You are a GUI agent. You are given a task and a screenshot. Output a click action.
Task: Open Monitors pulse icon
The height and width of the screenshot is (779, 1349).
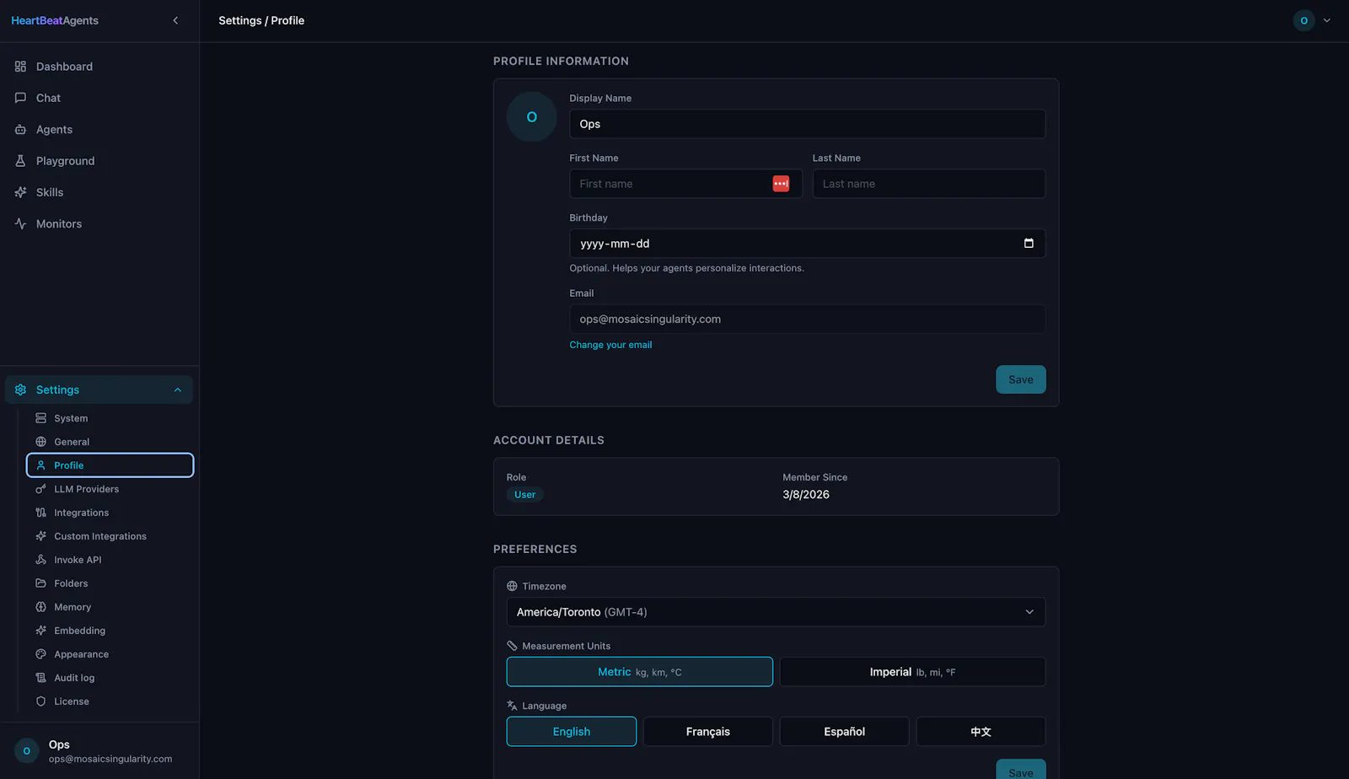coord(20,223)
